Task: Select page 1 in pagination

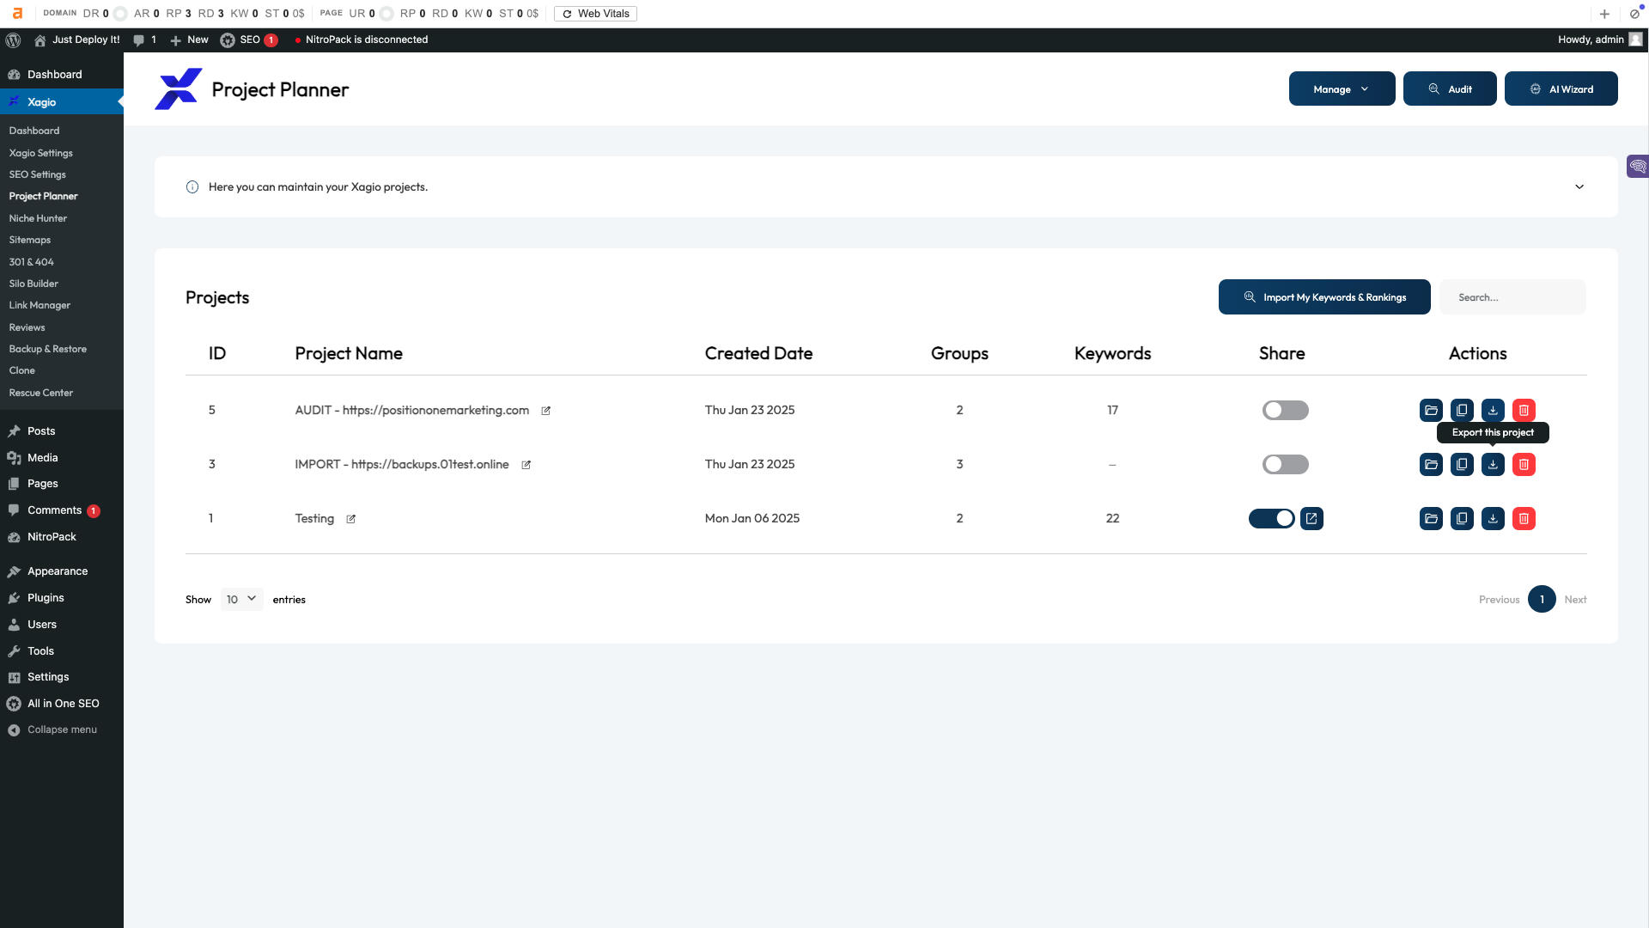Action: (x=1542, y=600)
